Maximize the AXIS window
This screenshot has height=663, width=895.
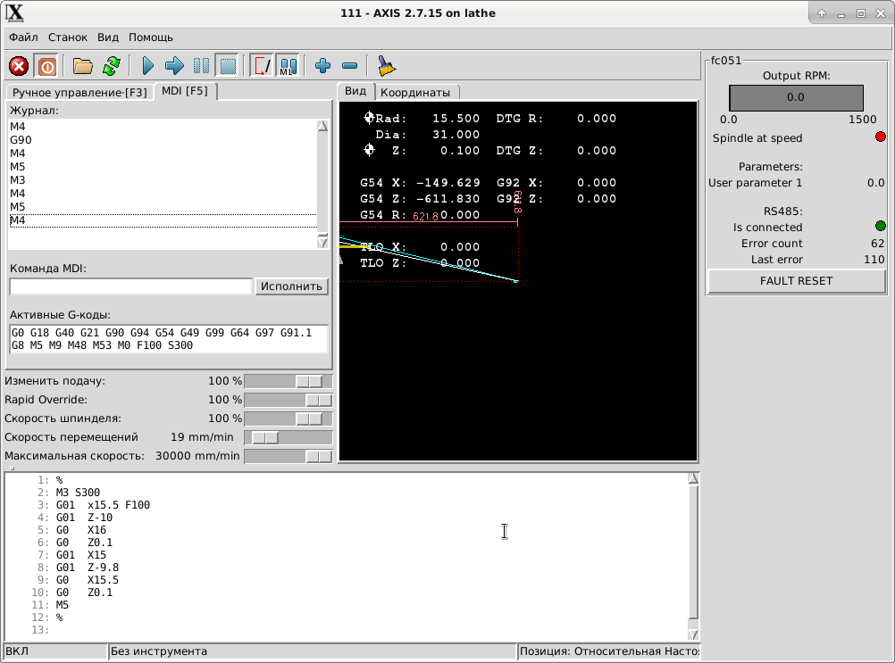pyautogui.click(x=861, y=13)
